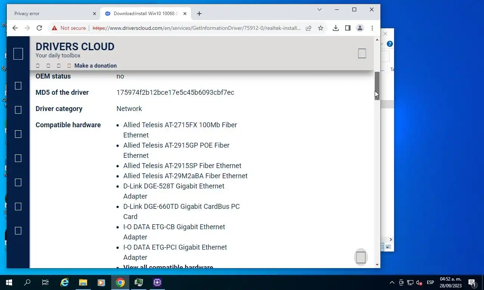Click the page scrollbar up arrow
484x290 pixels.
[377, 40]
